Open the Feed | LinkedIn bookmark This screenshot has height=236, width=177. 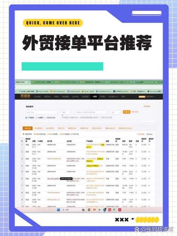pos(42,91)
